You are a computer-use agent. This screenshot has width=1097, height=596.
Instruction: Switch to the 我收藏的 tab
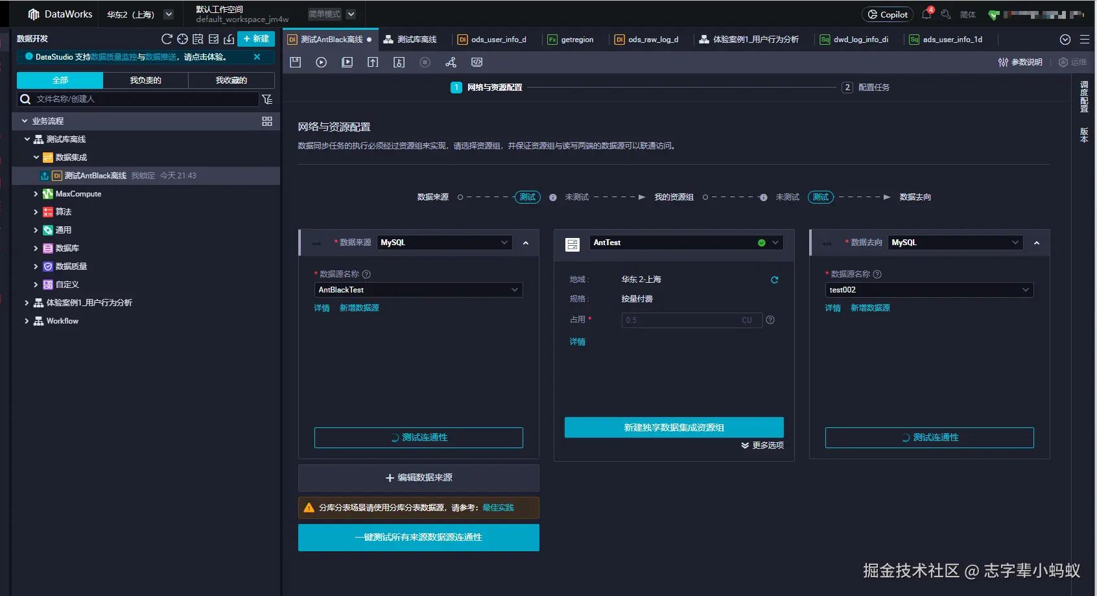click(x=231, y=80)
